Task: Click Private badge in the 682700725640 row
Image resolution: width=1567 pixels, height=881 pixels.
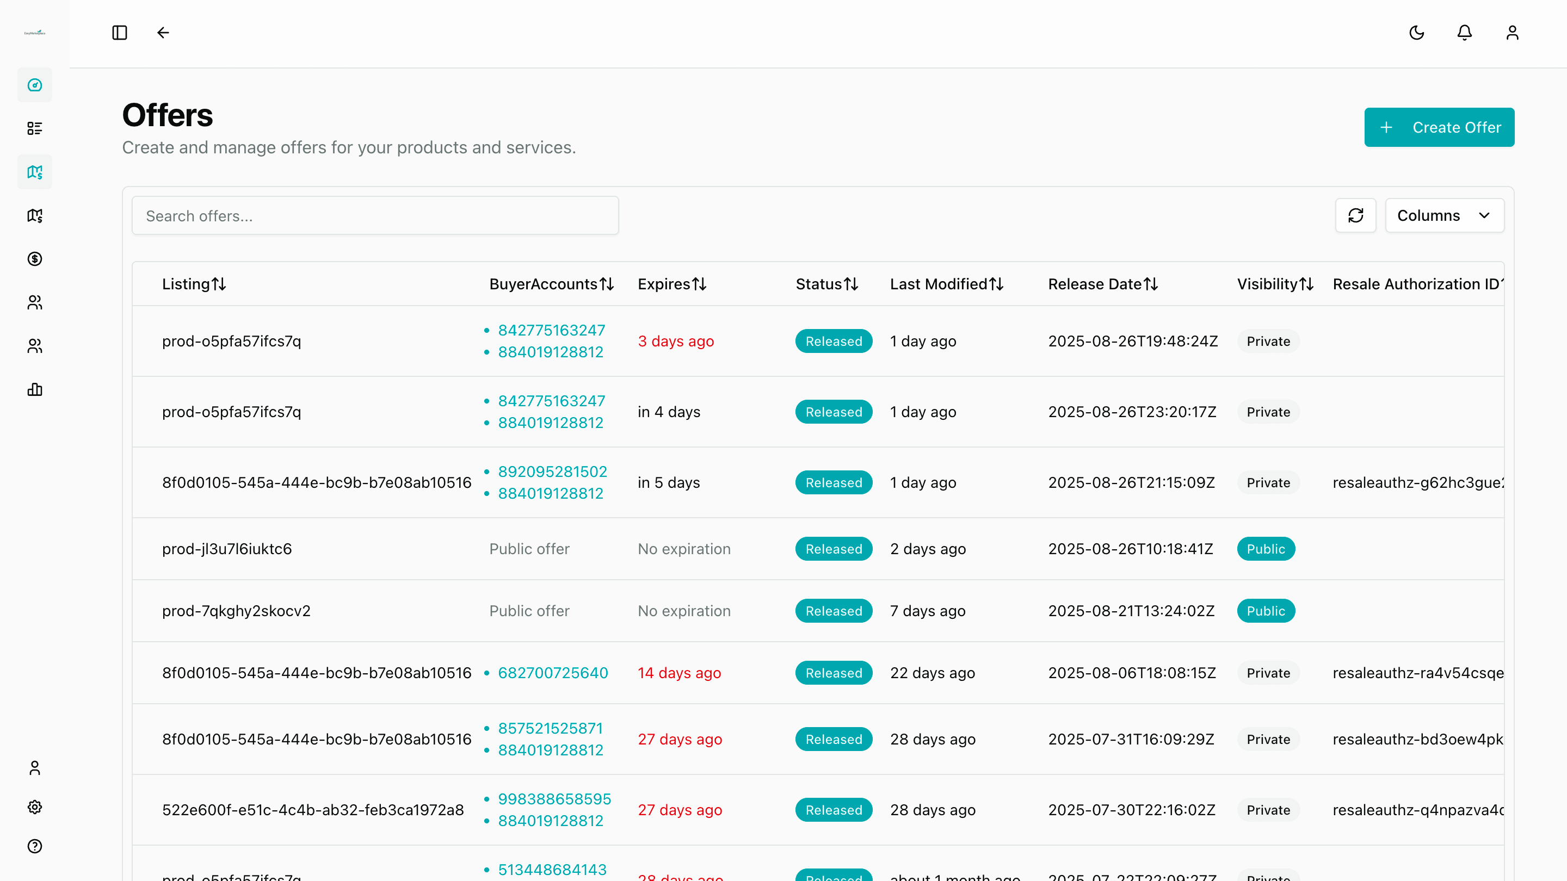Action: click(x=1268, y=673)
